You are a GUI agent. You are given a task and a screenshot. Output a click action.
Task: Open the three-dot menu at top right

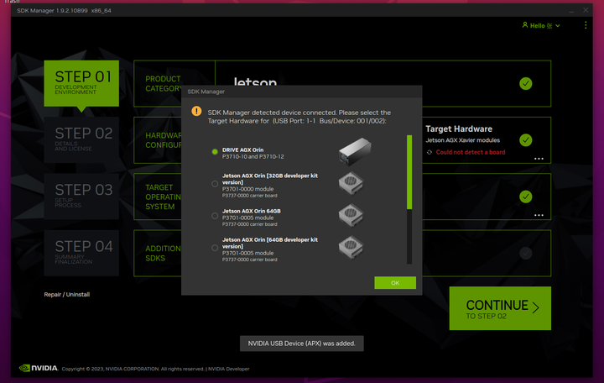pyautogui.click(x=586, y=25)
